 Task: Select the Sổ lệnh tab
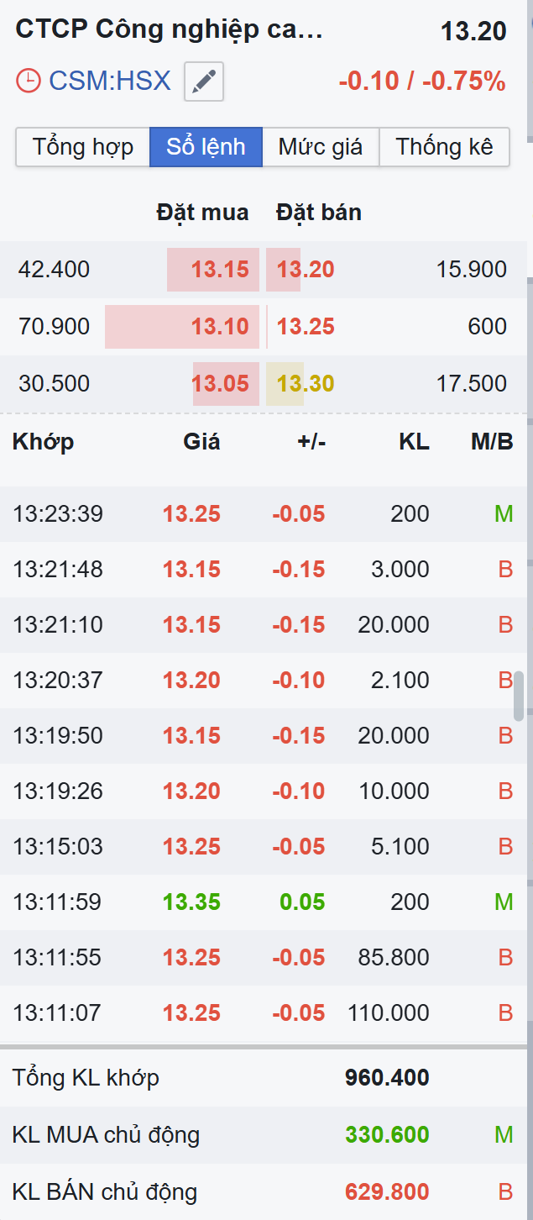(x=206, y=147)
